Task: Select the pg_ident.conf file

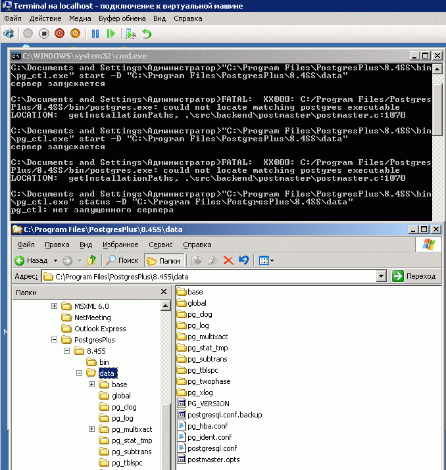Action: tap(205, 437)
